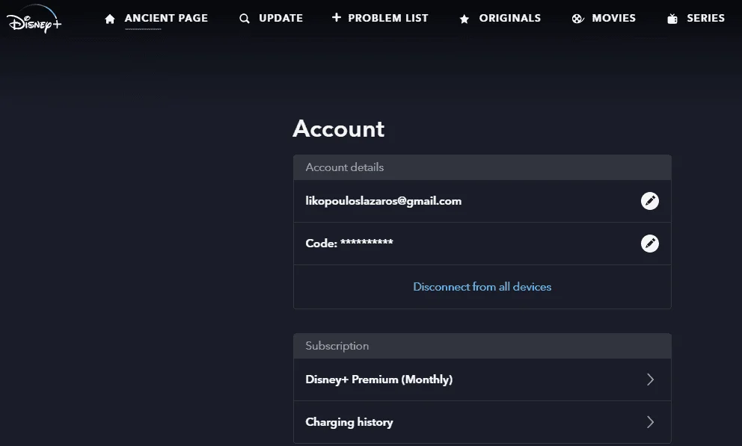Edit the email address with pencil icon

650,201
